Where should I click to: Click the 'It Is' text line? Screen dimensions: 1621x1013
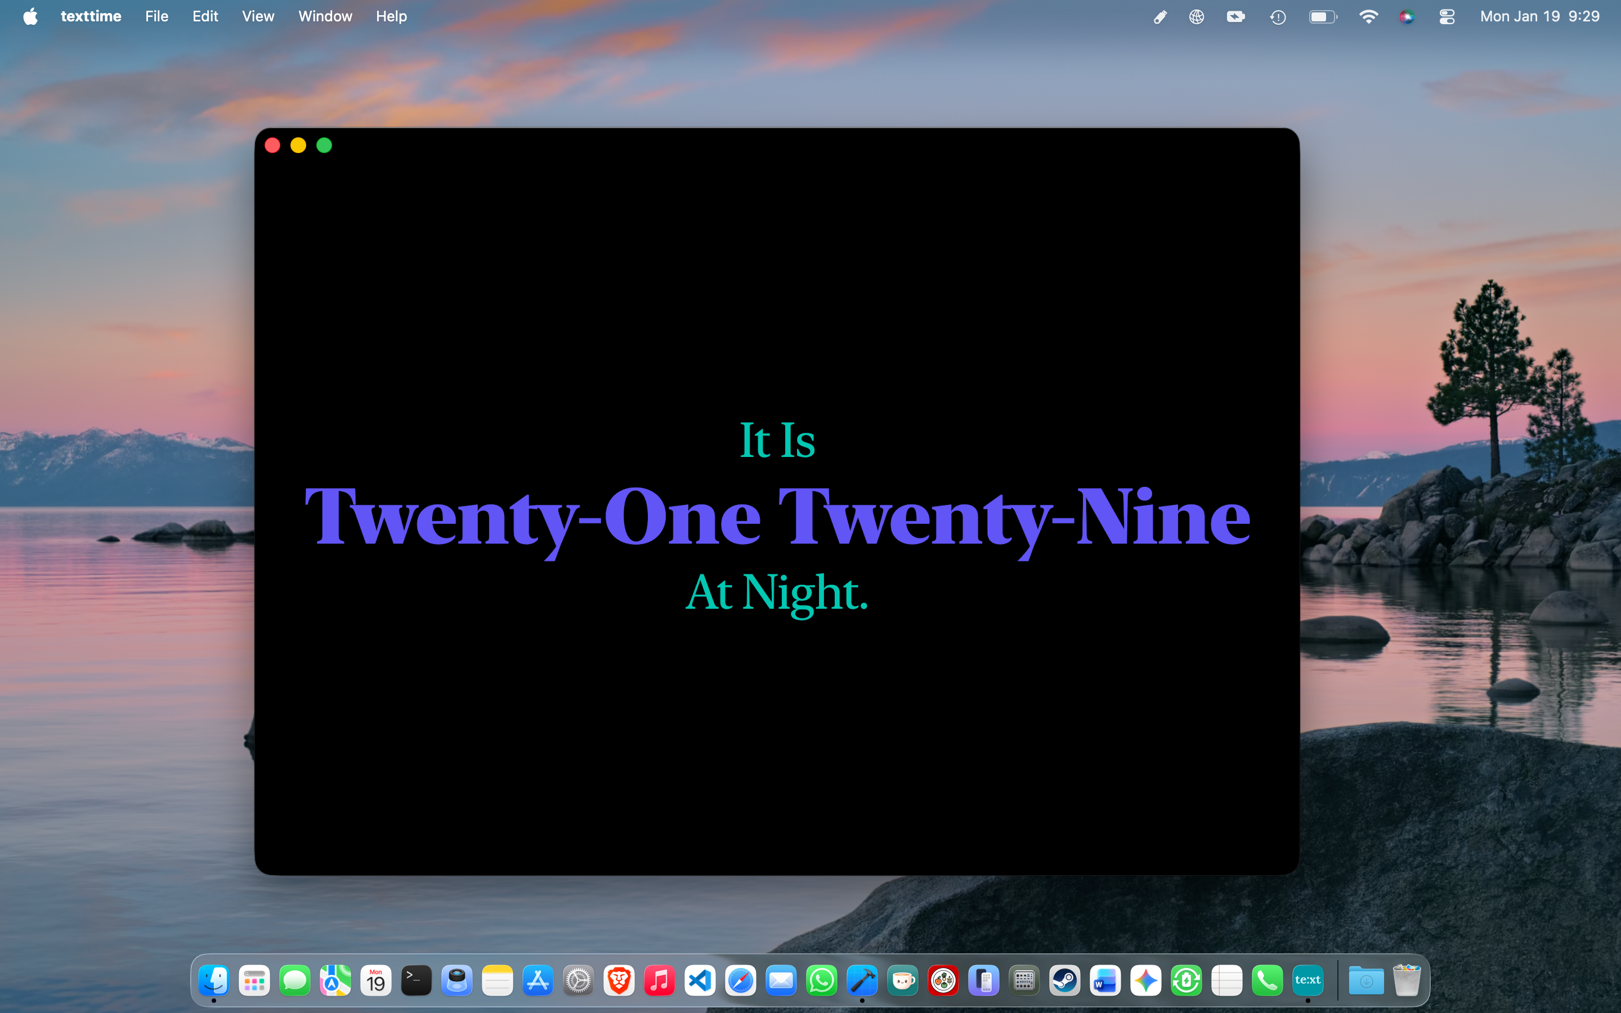point(777,440)
